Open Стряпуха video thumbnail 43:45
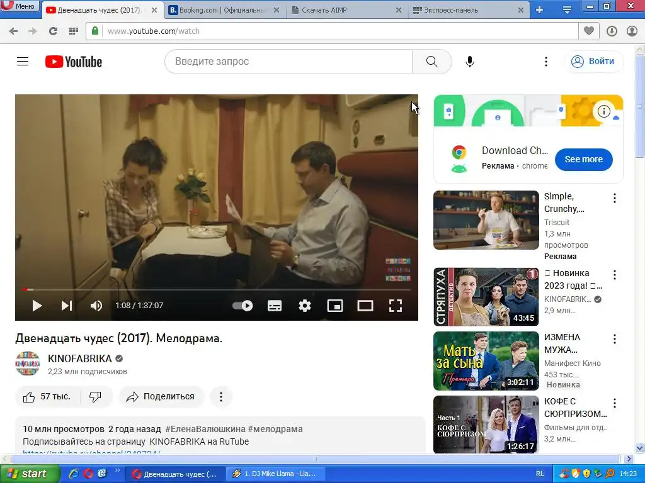This screenshot has width=645, height=483. pyautogui.click(x=486, y=297)
